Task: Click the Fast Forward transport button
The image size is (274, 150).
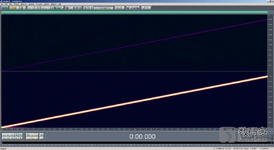Action: [12, 138]
